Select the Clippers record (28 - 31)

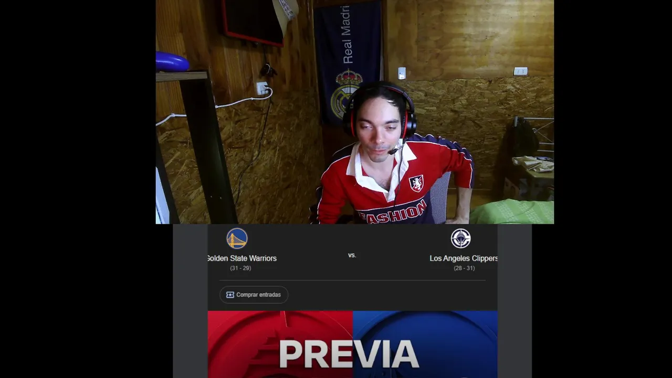(464, 268)
